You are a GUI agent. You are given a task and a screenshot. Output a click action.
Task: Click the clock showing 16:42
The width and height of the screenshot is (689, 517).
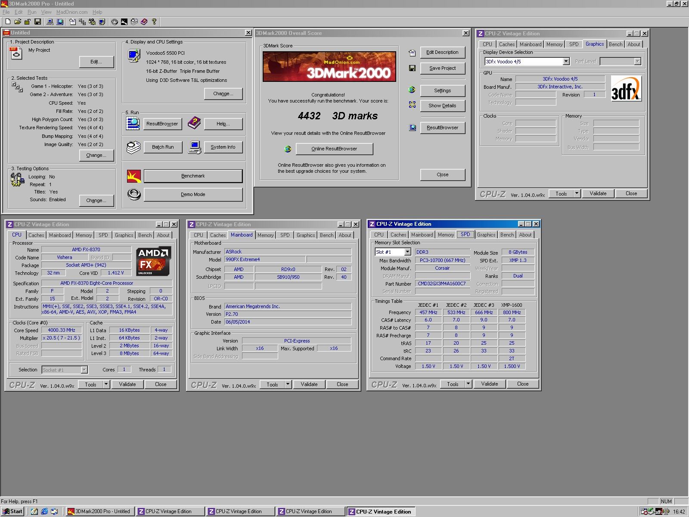(679, 512)
